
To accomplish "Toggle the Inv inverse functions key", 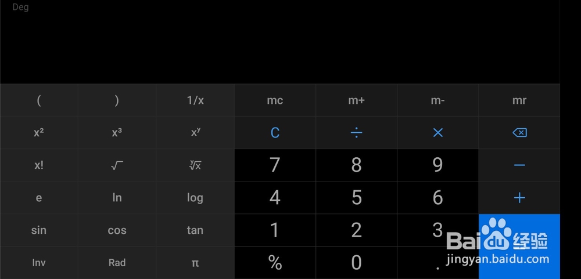I will pyautogui.click(x=39, y=263).
